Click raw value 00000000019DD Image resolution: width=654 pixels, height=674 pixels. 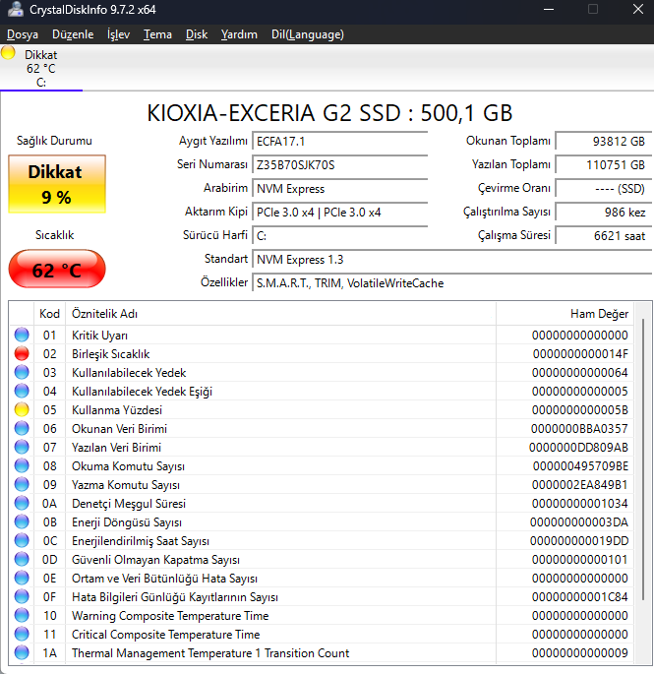[x=579, y=541]
